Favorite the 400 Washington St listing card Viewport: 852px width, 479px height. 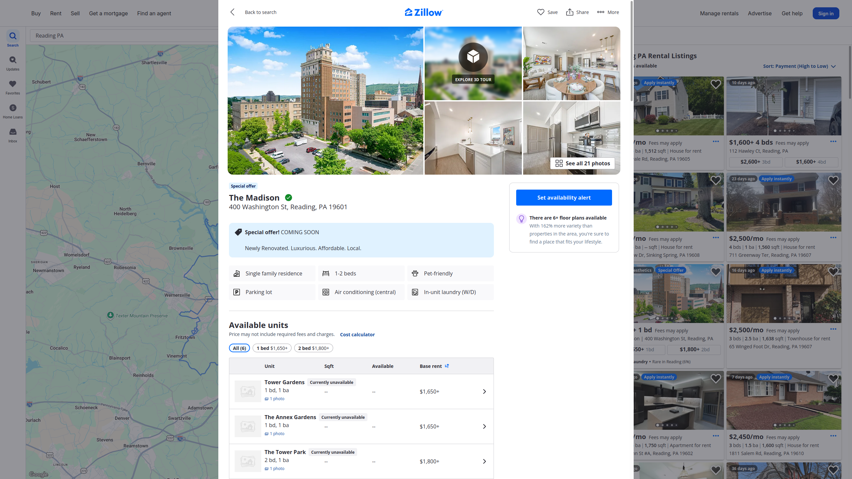(x=716, y=272)
